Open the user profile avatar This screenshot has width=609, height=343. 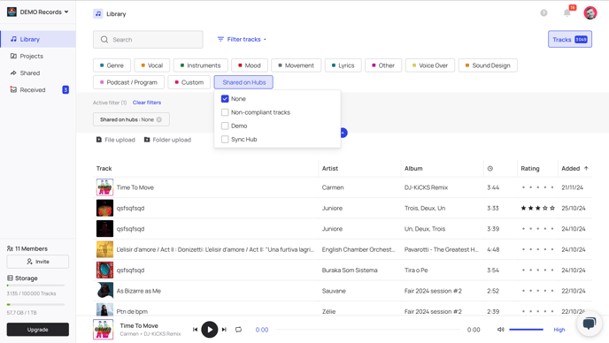(590, 12)
